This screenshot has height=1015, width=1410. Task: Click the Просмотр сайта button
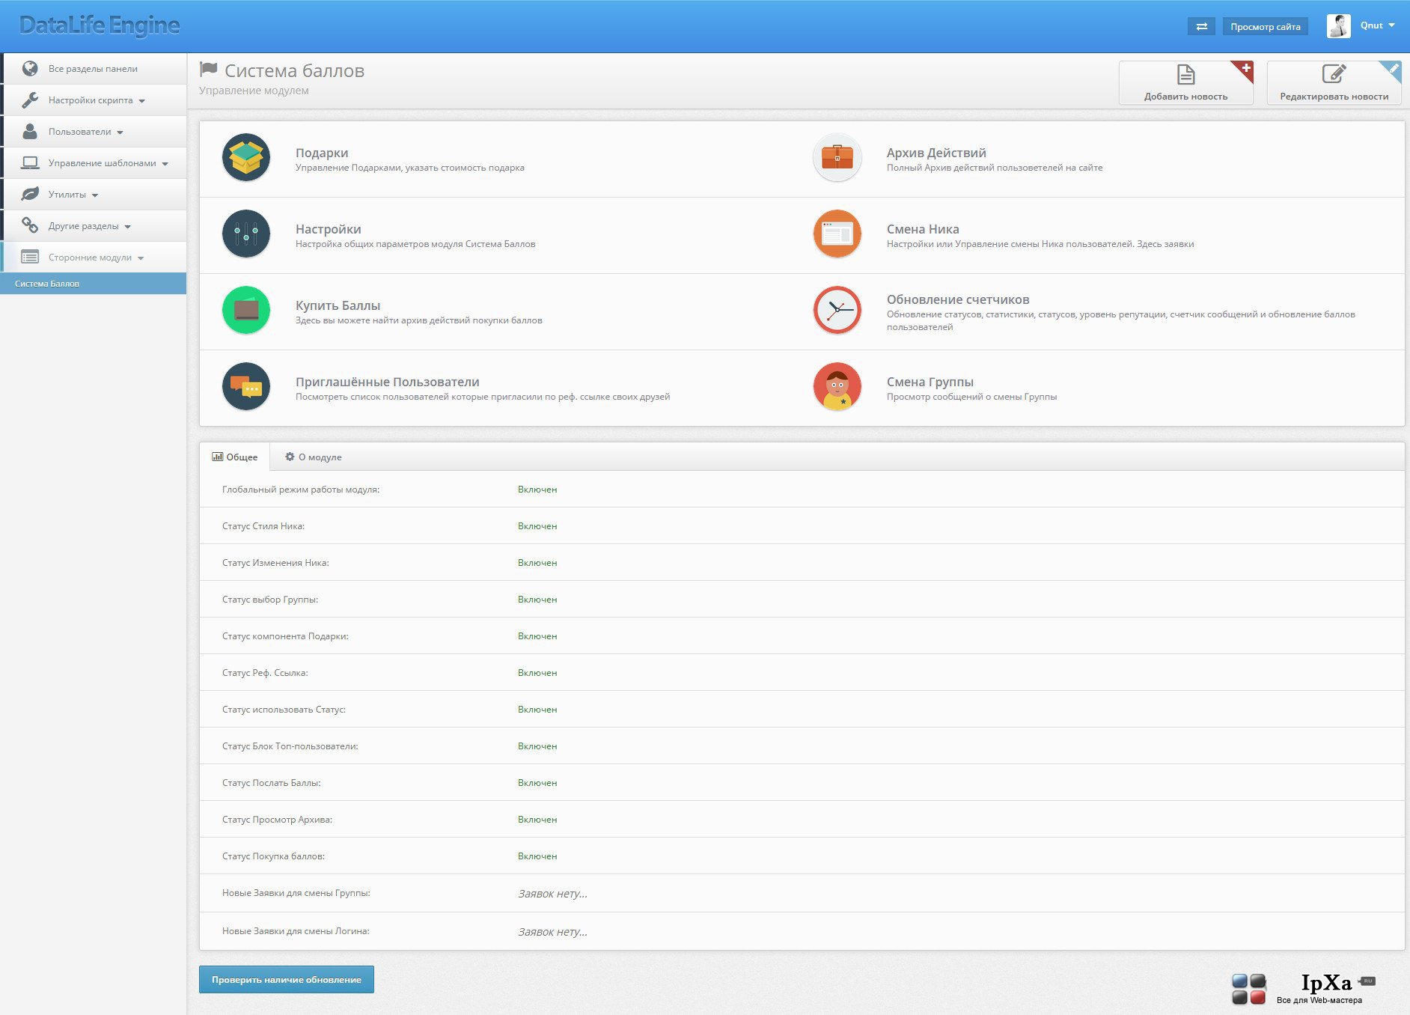pos(1266,26)
